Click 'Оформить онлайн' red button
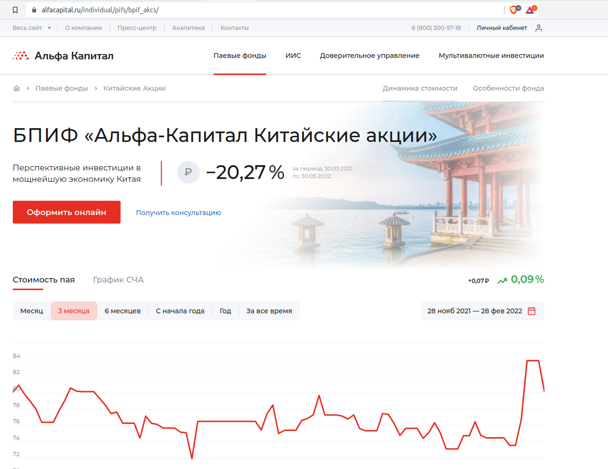The width and height of the screenshot is (608, 469). pyautogui.click(x=66, y=212)
